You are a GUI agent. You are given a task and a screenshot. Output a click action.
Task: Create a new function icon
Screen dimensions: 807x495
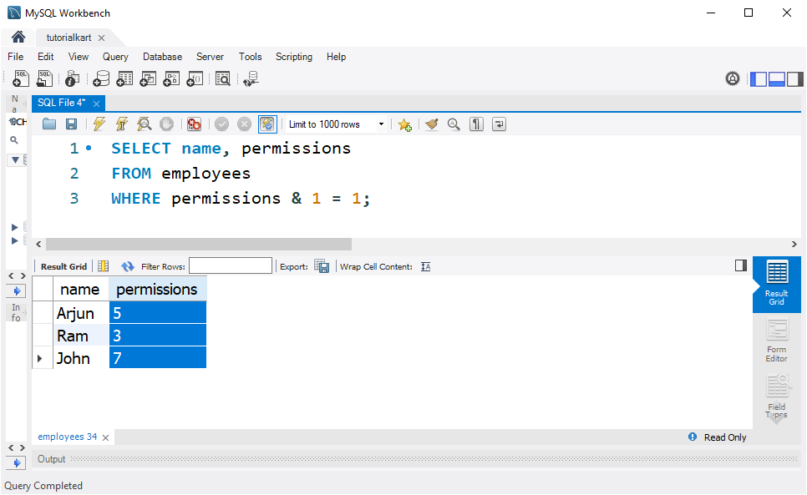195,78
